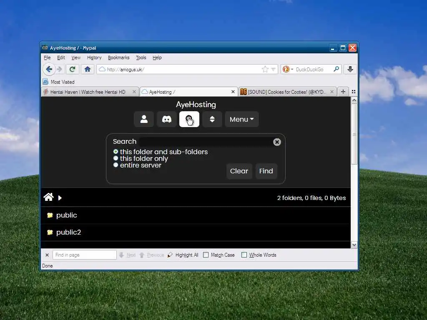Open a new tab with the plus button

pos(343,92)
